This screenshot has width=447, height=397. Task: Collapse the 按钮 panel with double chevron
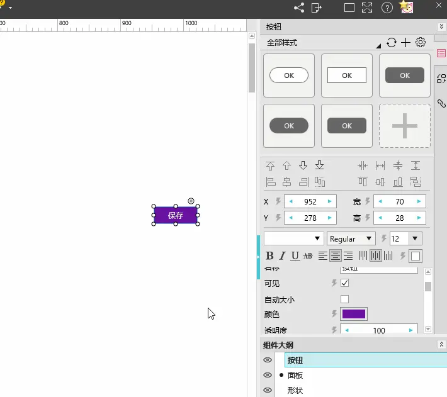pyautogui.click(x=441, y=26)
